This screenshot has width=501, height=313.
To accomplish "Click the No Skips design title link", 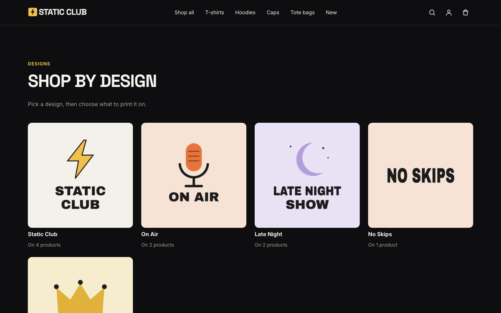I will tap(380, 234).
